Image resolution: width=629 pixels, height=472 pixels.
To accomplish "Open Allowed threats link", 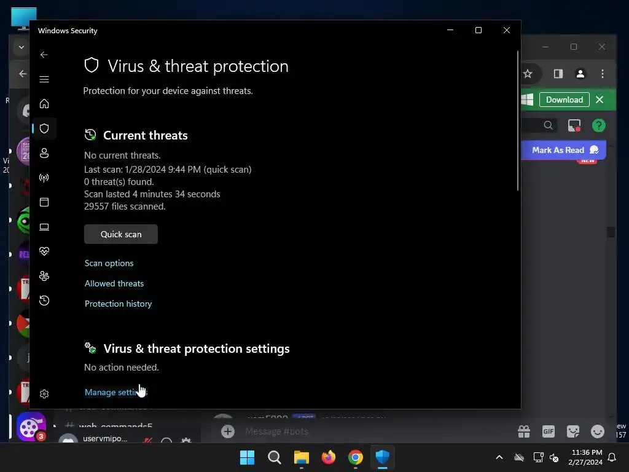I will 114,283.
